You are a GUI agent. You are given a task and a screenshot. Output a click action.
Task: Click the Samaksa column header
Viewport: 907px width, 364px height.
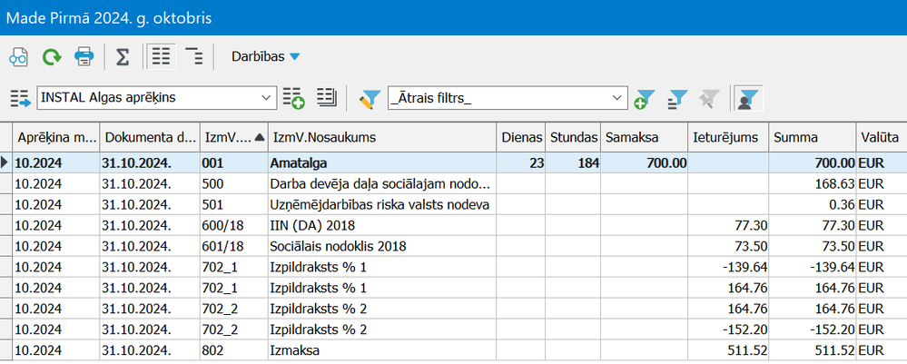tap(644, 137)
